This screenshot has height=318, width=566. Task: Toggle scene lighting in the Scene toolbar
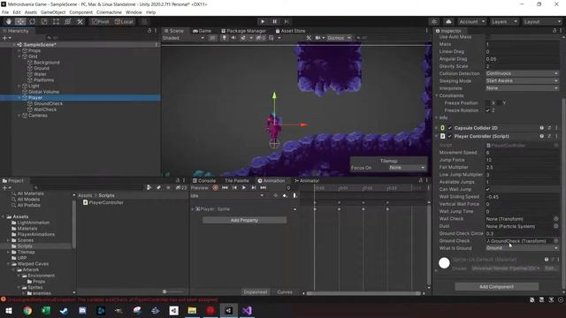pos(224,38)
